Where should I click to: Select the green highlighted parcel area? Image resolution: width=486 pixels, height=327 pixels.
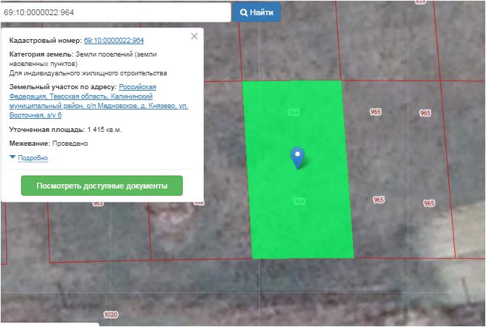[x=297, y=218]
